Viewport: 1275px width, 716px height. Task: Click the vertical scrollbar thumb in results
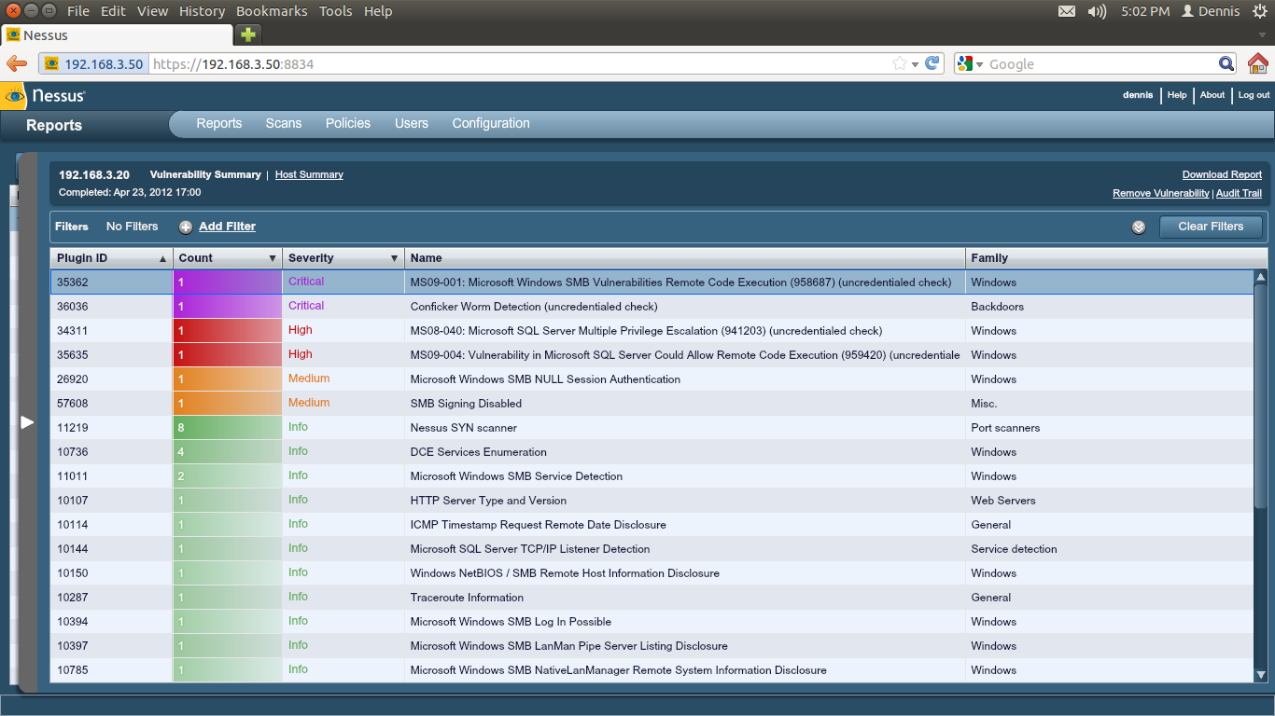pos(1261,396)
